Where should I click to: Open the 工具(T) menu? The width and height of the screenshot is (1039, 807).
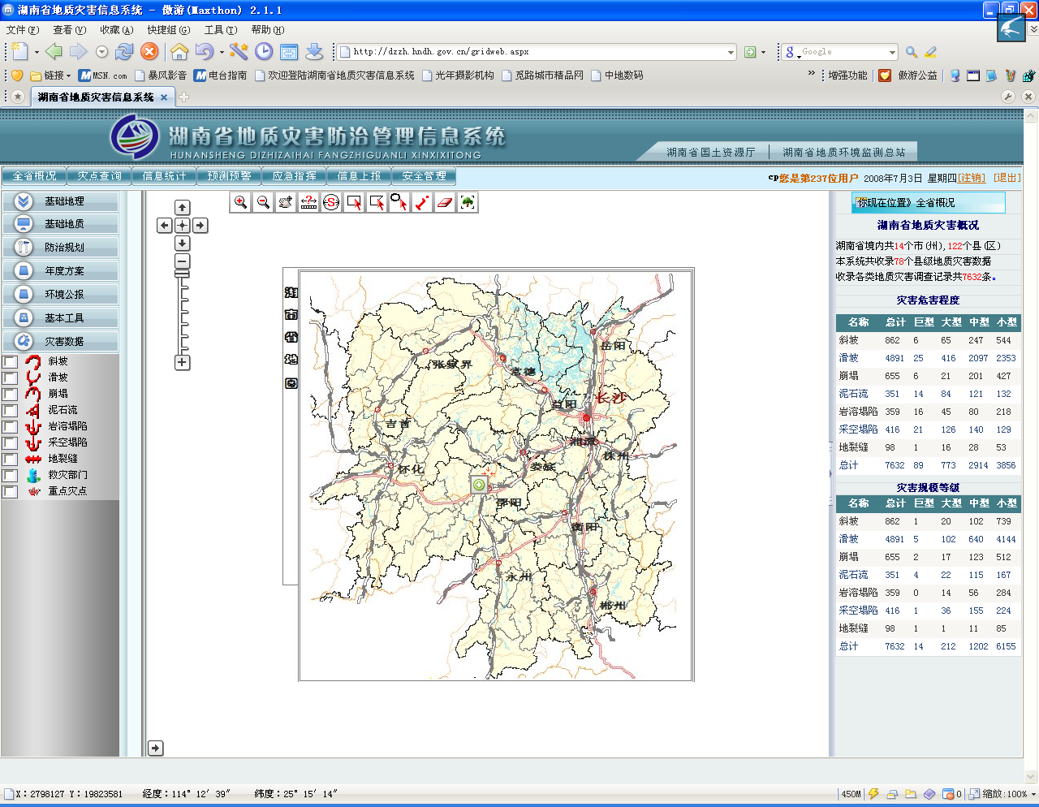tap(220, 30)
